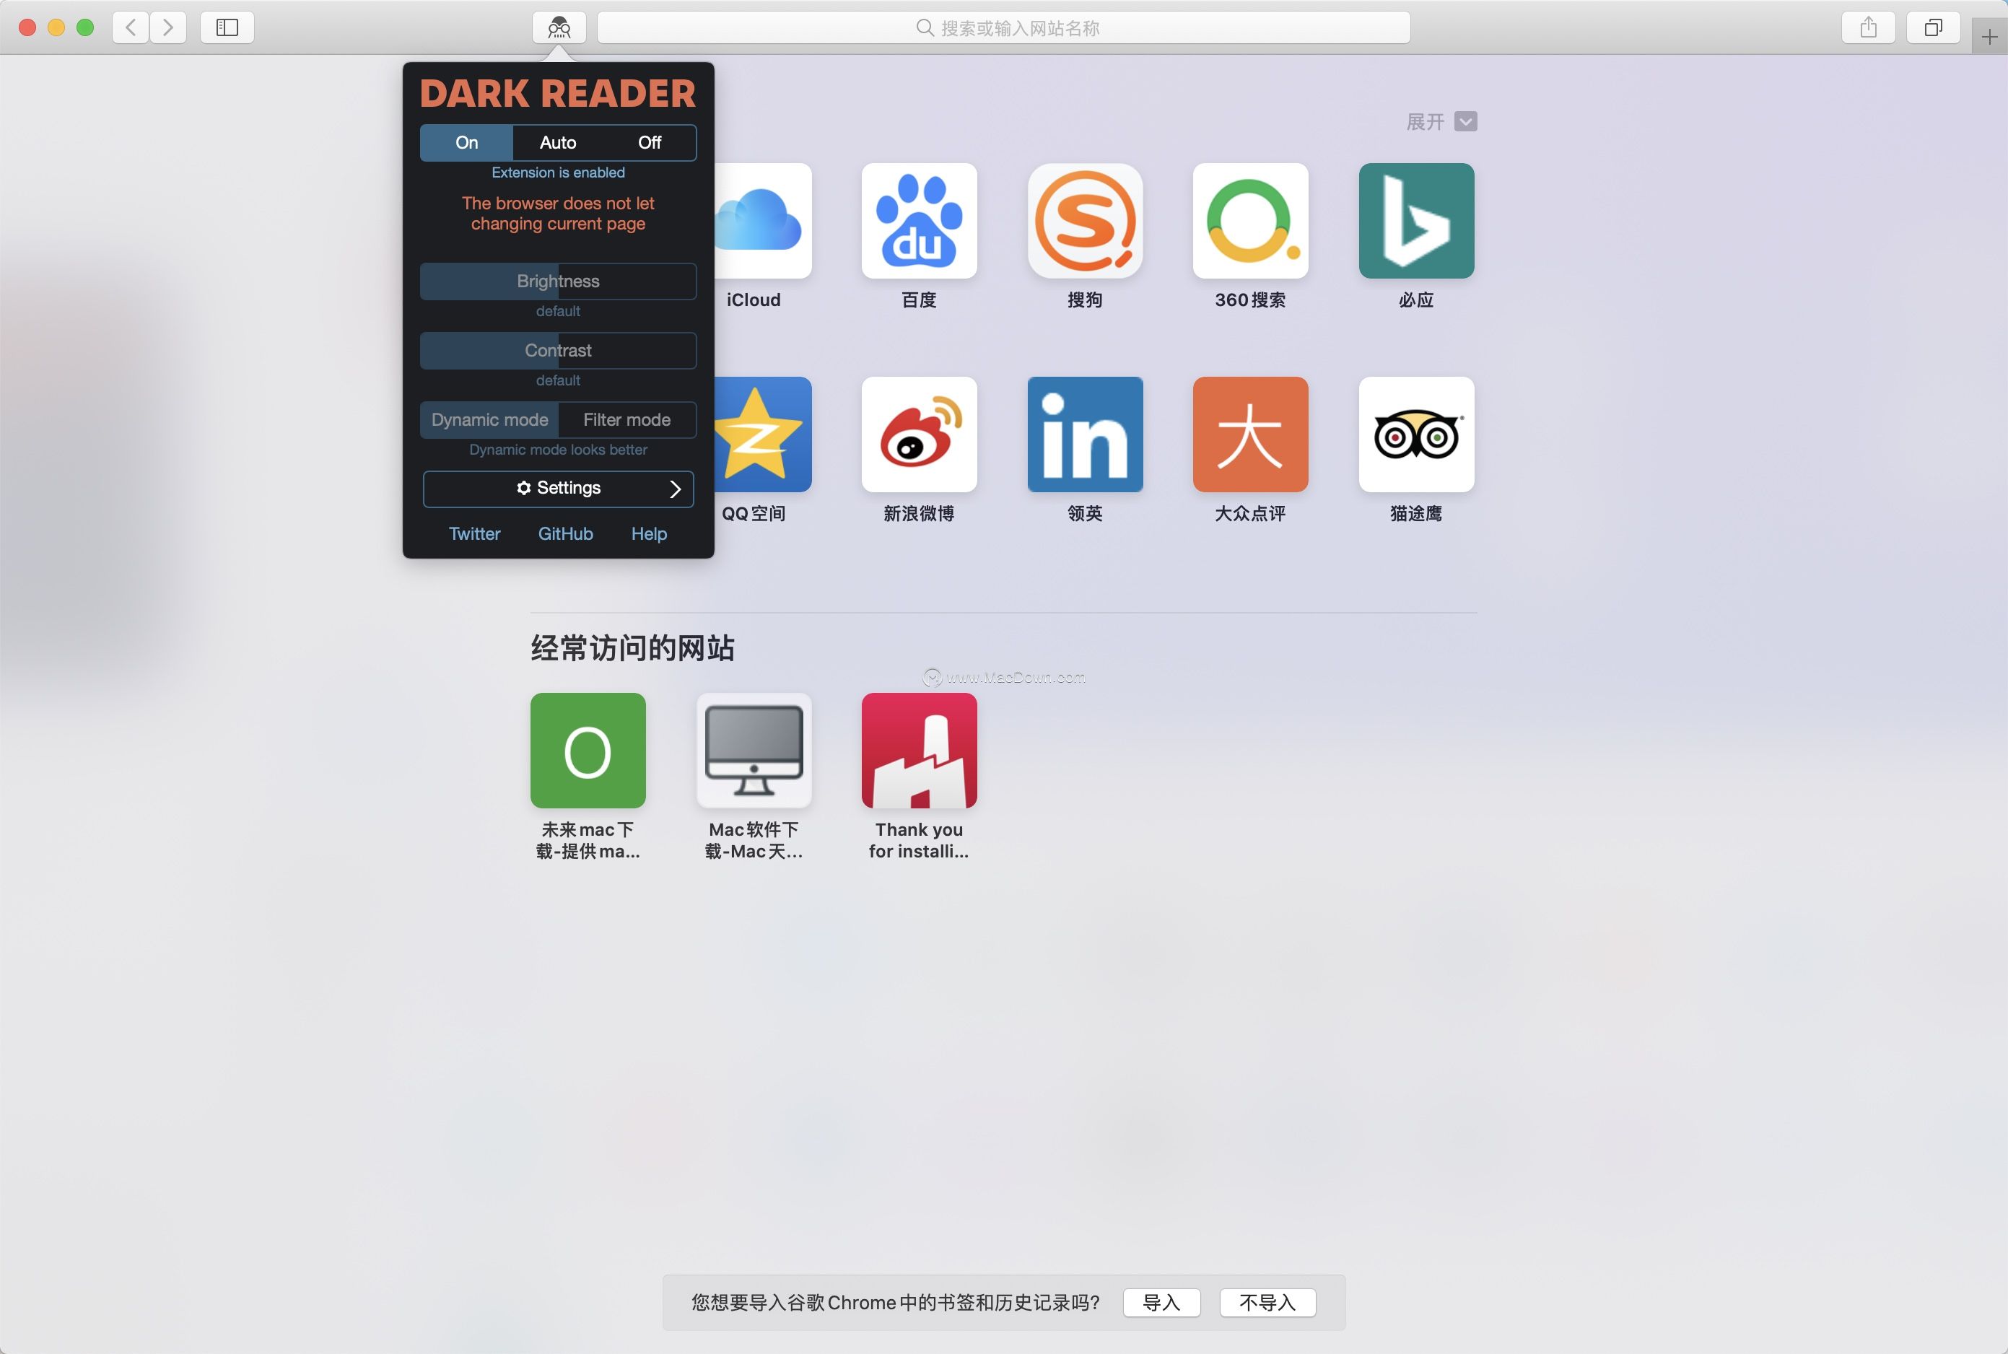Click the browser address/search input field
Image resolution: width=2008 pixels, height=1354 pixels.
(x=1005, y=27)
